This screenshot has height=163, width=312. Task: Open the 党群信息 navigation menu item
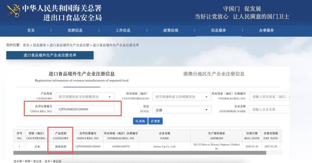pyautogui.click(x=75, y=30)
